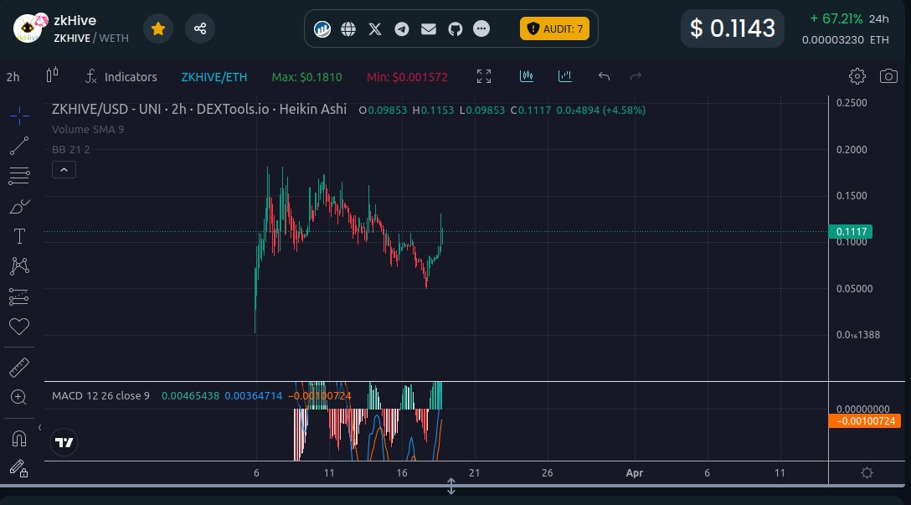Visit the zkHive website globe icon

(348, 28)
